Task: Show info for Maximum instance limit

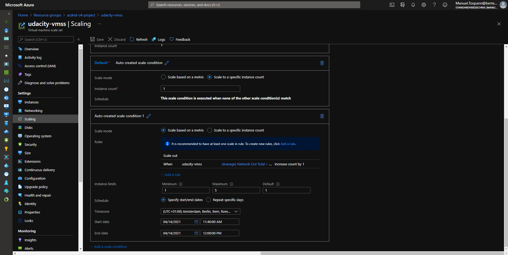Action: (231, 184)
